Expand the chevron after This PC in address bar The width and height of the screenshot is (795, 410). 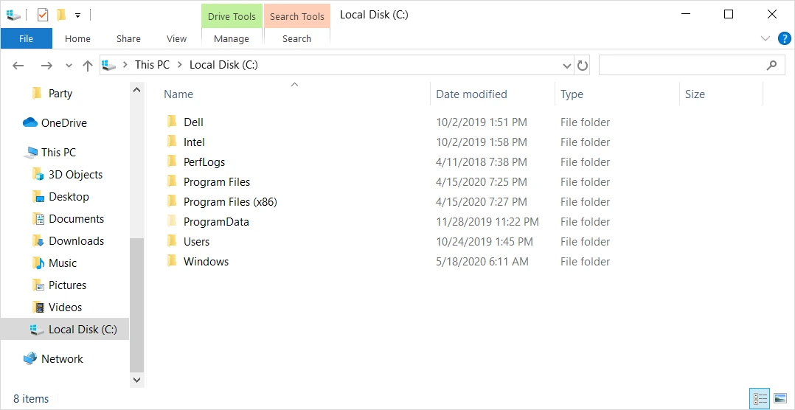point(179,65)
